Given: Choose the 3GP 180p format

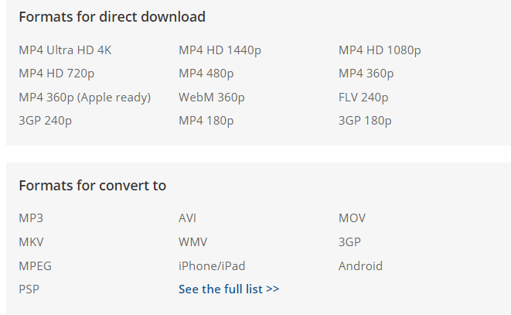Looking at the screenshot, I should (365, 121).
